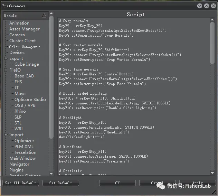The image size is (218, 196).
Task: Open Optimizer import settings
Action: pyautogui.click(x=24, y=140)
